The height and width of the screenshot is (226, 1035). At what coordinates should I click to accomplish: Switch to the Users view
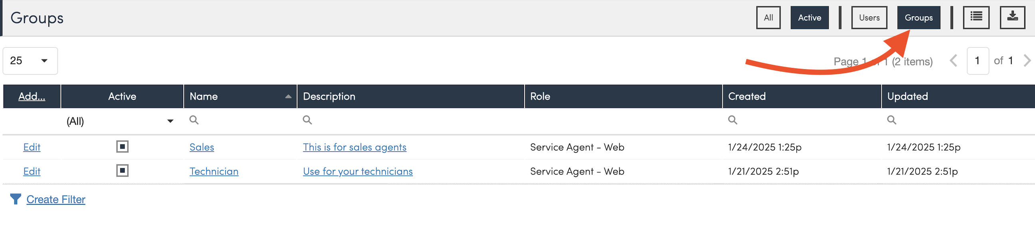[869, 18]
